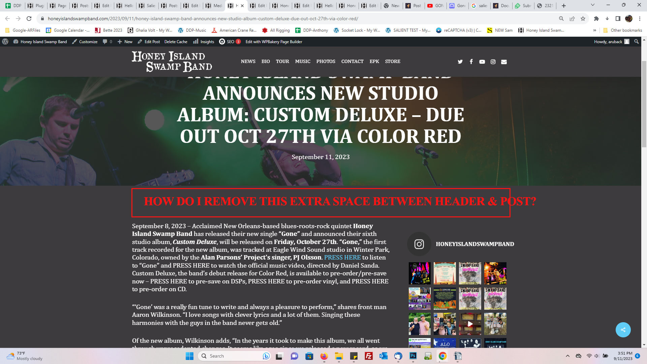The width and height of the screenshot is (647, 364).
Task: Open browser side panel icon
Action: 618,19
